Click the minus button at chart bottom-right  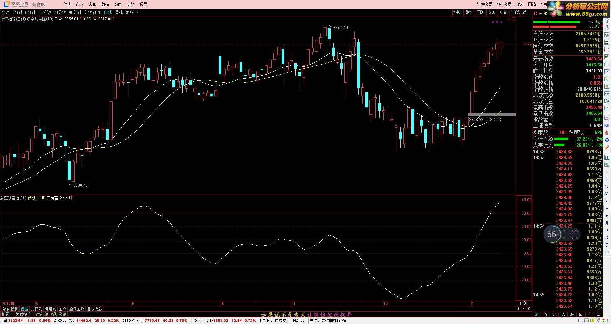pyautogui.click(x=523, y=309)
